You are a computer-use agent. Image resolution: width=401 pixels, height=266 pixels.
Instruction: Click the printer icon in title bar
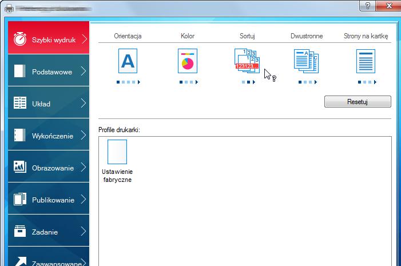9,9
